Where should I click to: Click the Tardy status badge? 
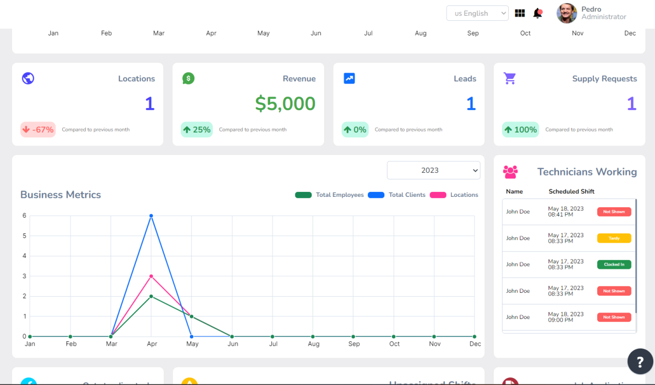(x=614, y=238)
